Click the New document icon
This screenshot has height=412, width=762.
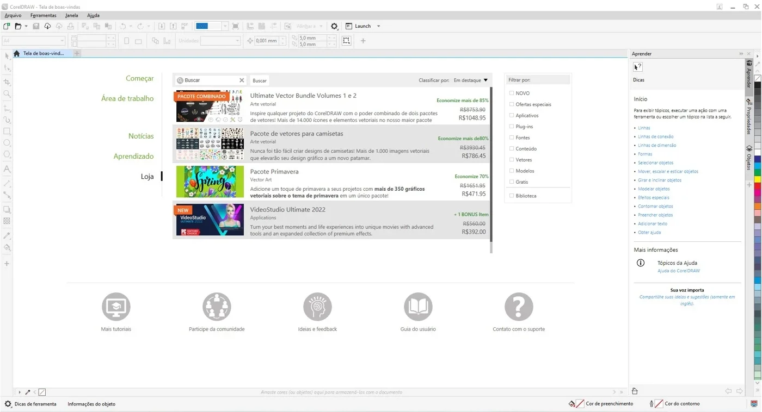(x=7, y=26)
